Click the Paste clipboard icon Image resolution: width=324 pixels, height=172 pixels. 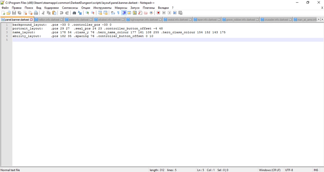(54, 13)
